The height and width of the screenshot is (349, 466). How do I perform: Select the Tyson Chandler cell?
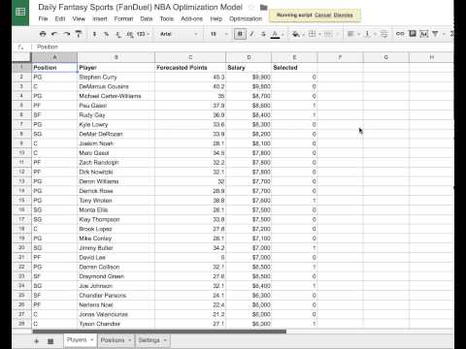click(116, 324)
